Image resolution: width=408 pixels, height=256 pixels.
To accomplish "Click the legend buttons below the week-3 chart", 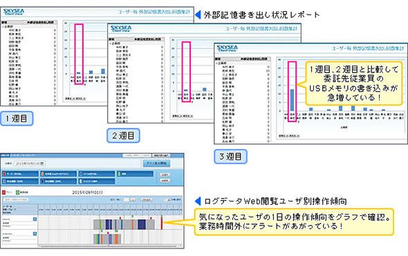I will point(289,136).
